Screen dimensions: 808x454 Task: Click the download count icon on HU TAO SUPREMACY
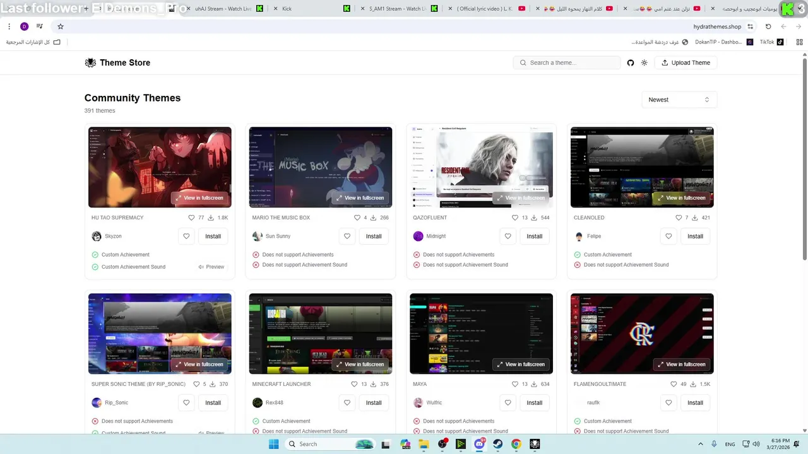[212, 218]
